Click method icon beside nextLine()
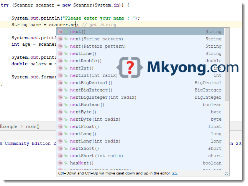Screen dimensions: 248x186 (60, 53)
